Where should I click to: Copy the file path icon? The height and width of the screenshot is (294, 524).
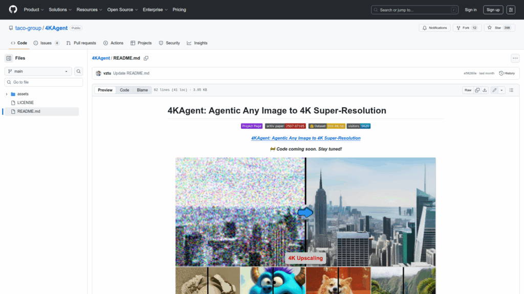coord(146,58)
